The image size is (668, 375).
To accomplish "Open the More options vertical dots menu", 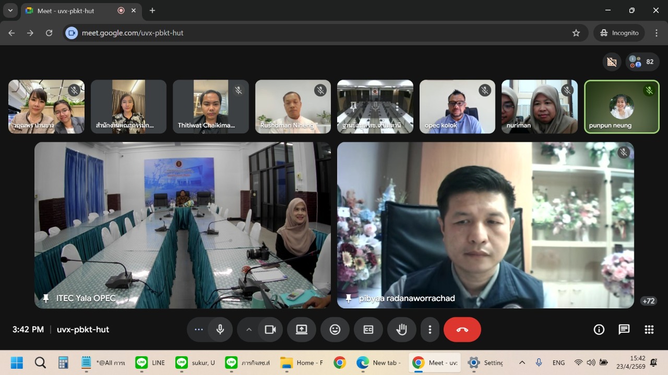I will coord(430,330).
